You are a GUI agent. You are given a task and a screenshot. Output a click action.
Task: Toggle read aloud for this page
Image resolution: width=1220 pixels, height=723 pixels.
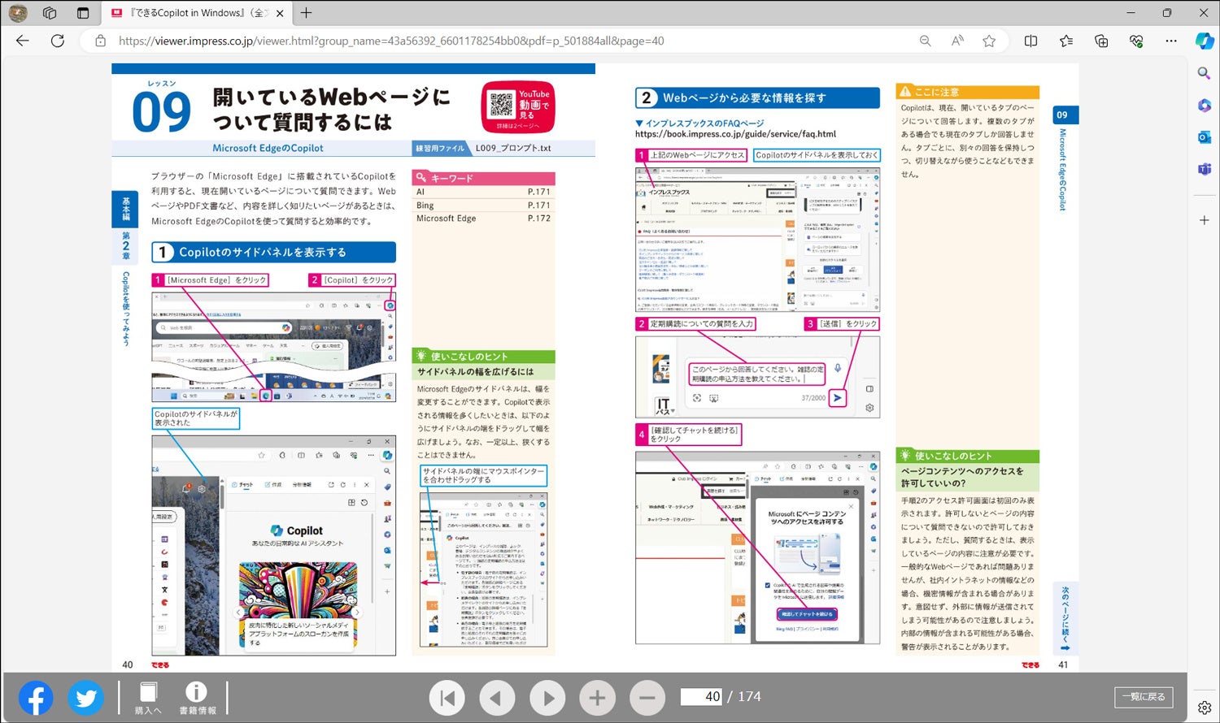point(957,41)
